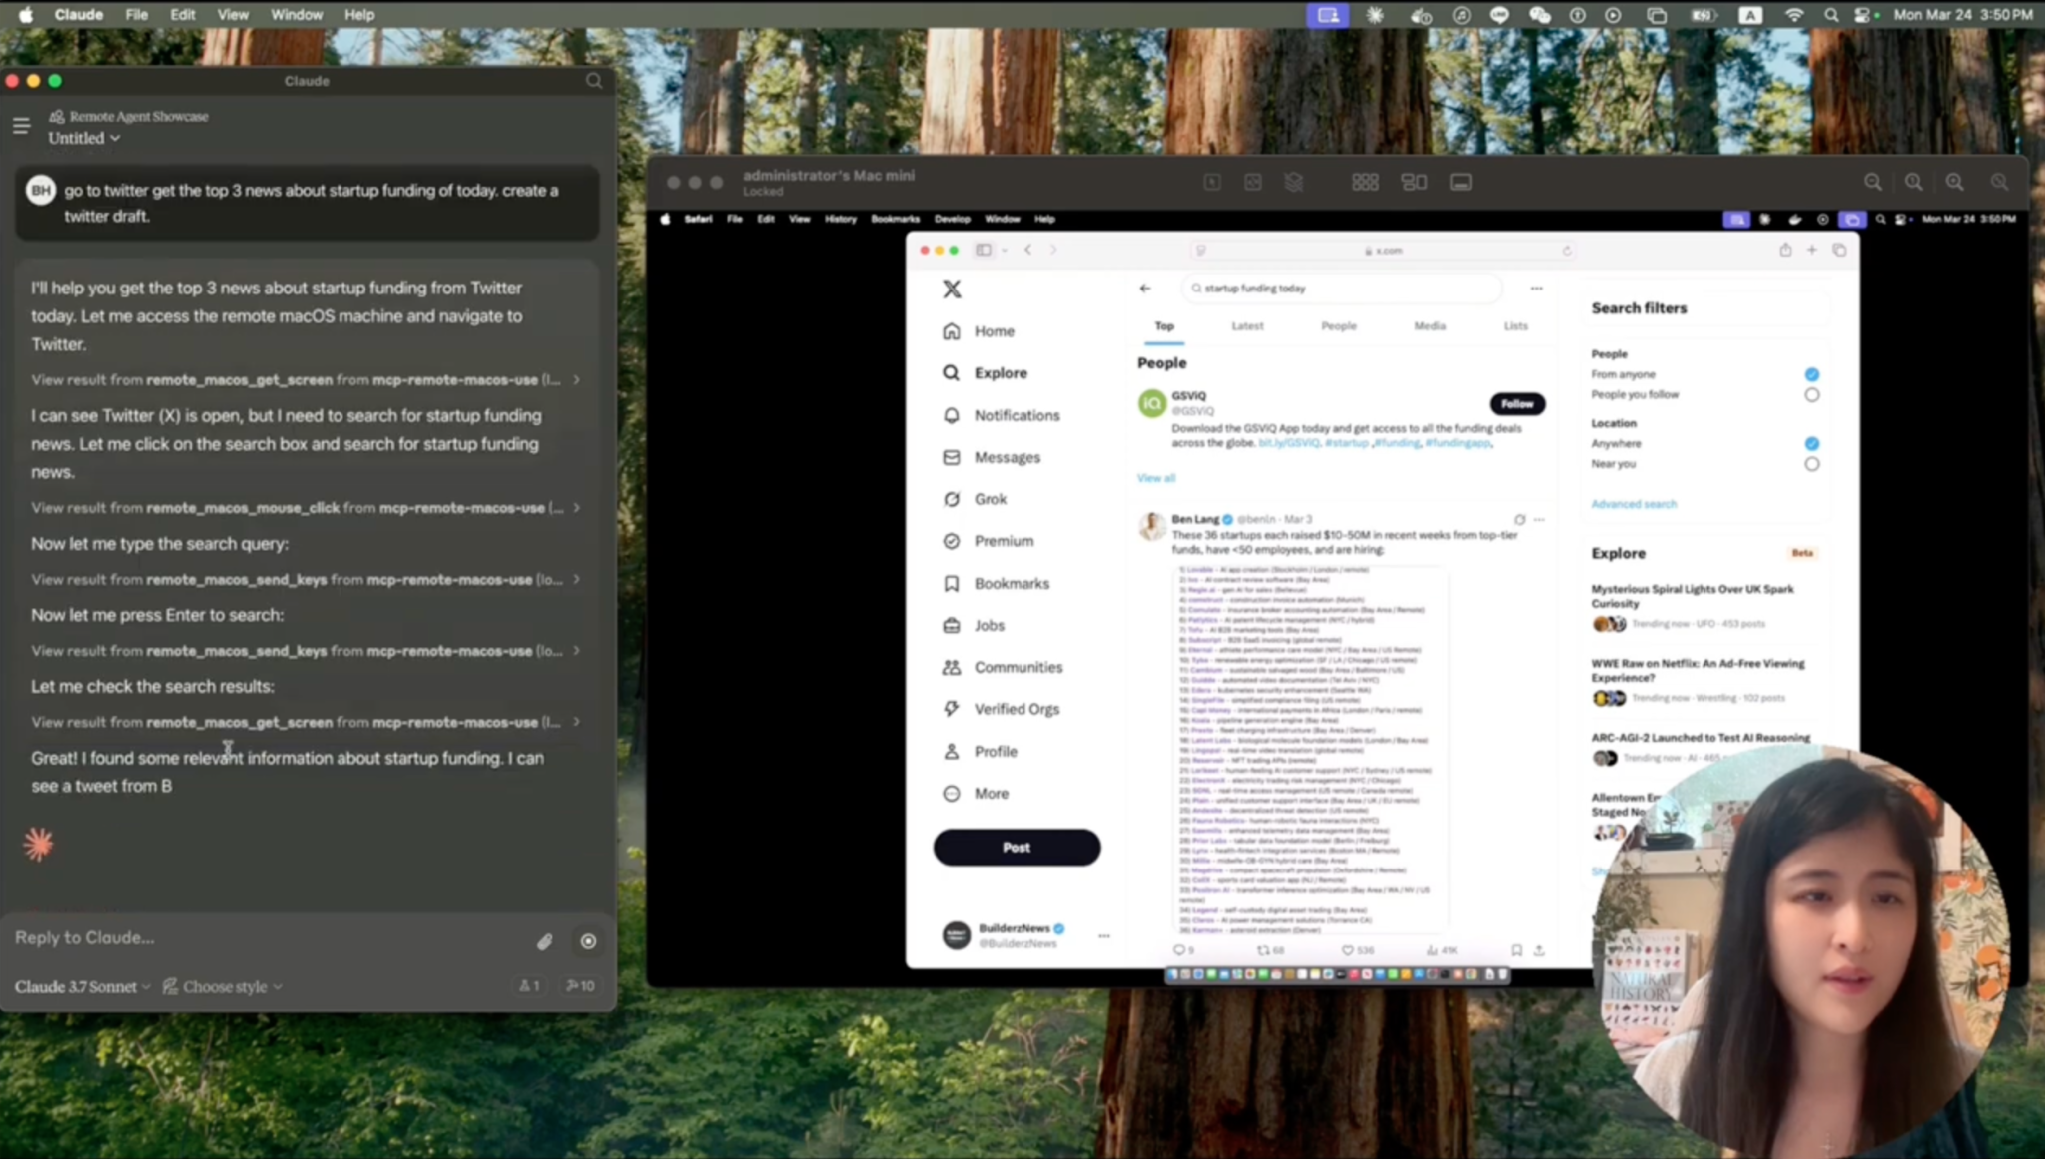Open Bookmarks in the X sidebar

pos(1011,583)
